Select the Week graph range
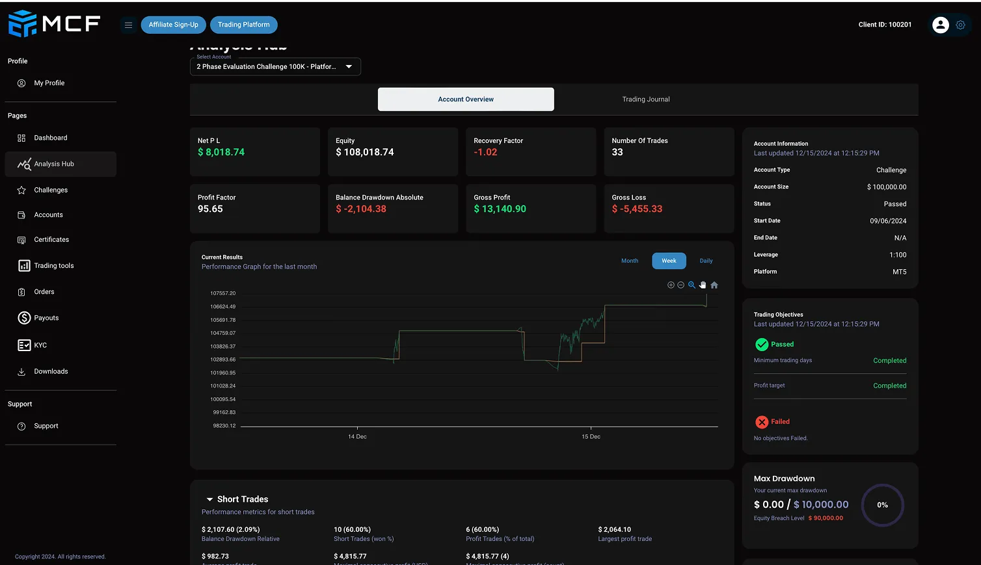981x565 pixels. click(669, 261)
